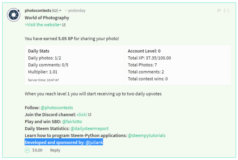Click the reputation score (62)
The height and width of the screenshot is (160, 238).
(x=54, y=11)
